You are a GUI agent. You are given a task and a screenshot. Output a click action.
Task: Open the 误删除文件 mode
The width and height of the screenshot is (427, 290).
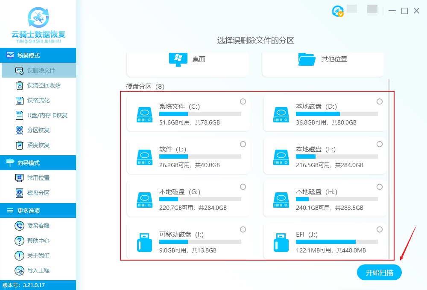pos(39,70)
